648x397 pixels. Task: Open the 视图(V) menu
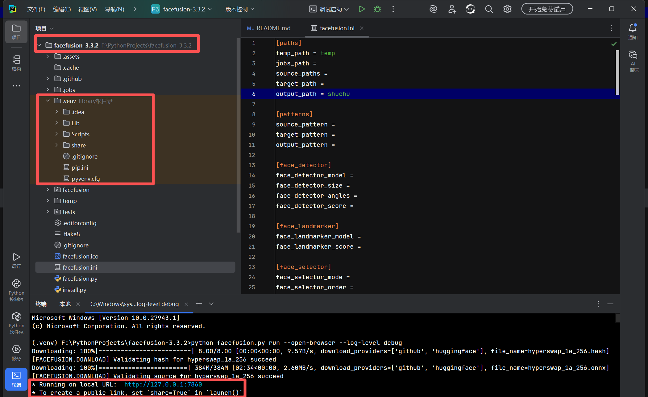87,9
